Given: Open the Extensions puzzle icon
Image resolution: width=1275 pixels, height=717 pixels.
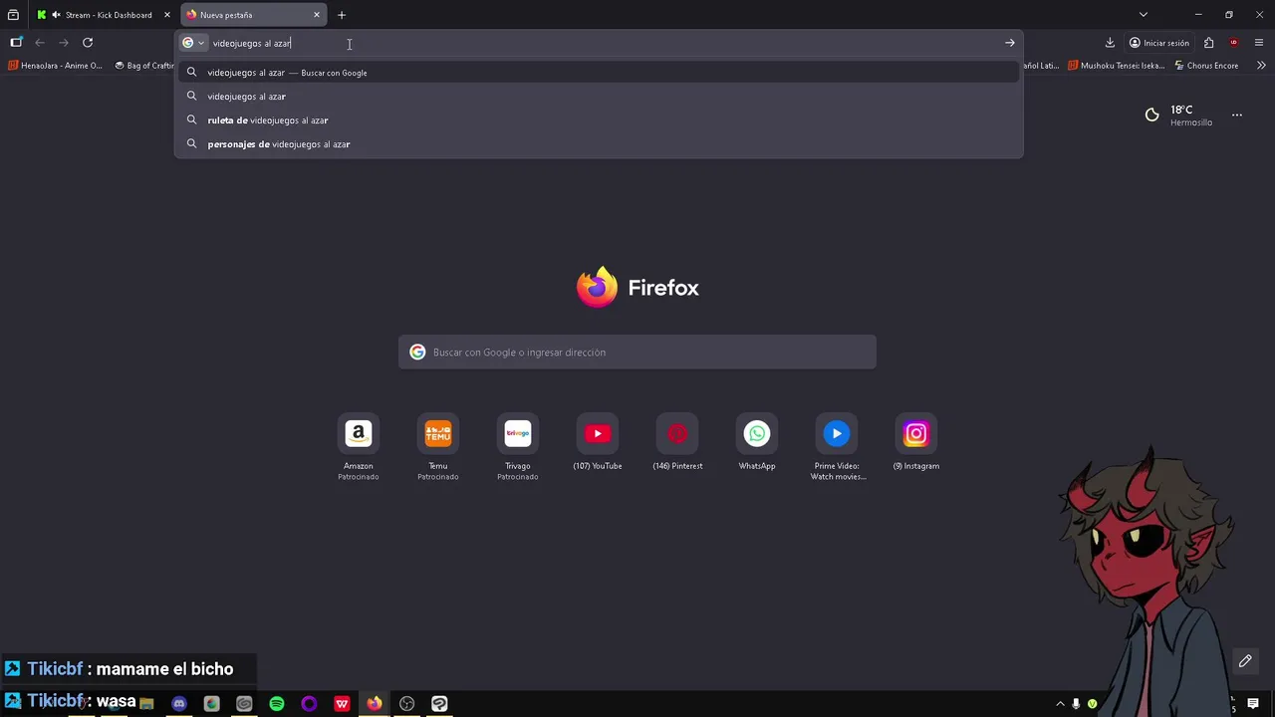Looking at the screenshot, I should coord(1208,43).
